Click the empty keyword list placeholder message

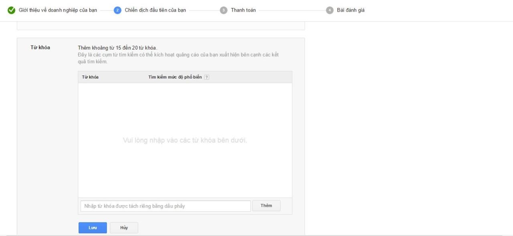185,140
